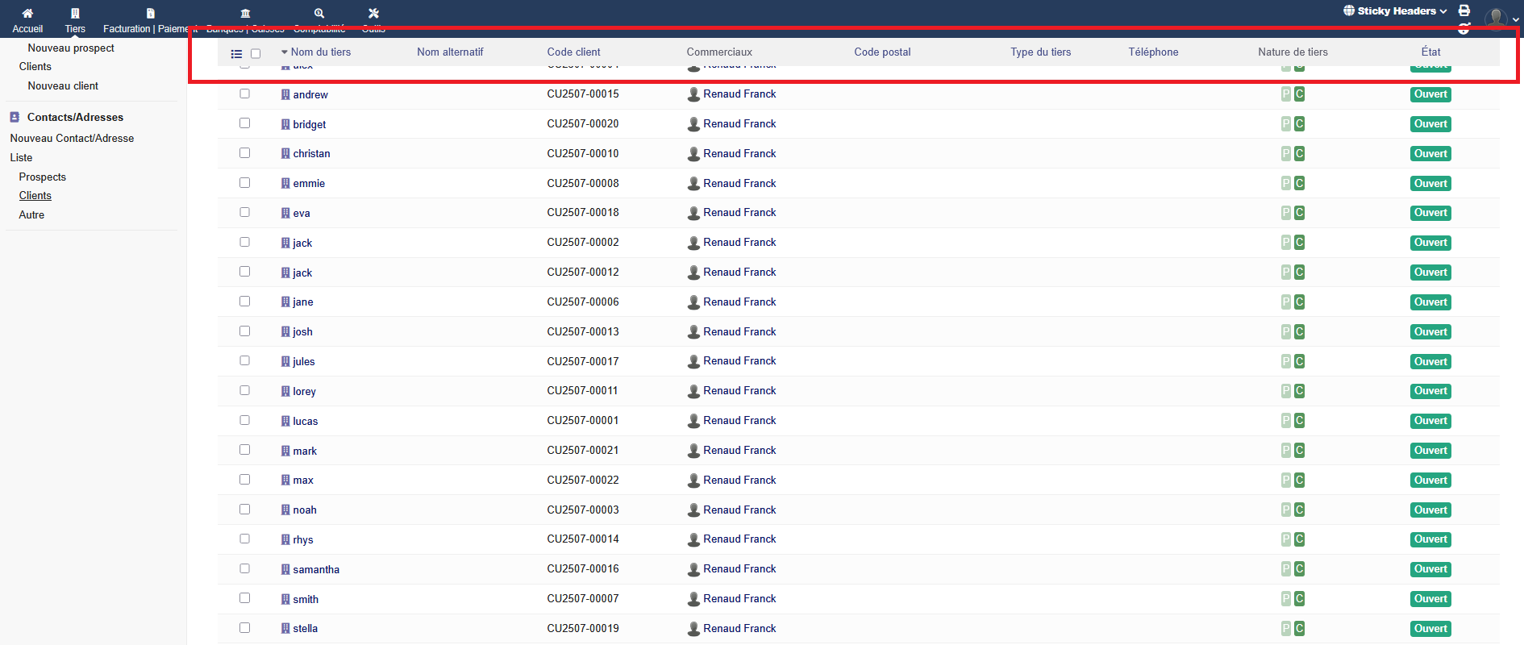
Task: Click the Contacts/Adresses address book icon
Action: pos(15,117)
